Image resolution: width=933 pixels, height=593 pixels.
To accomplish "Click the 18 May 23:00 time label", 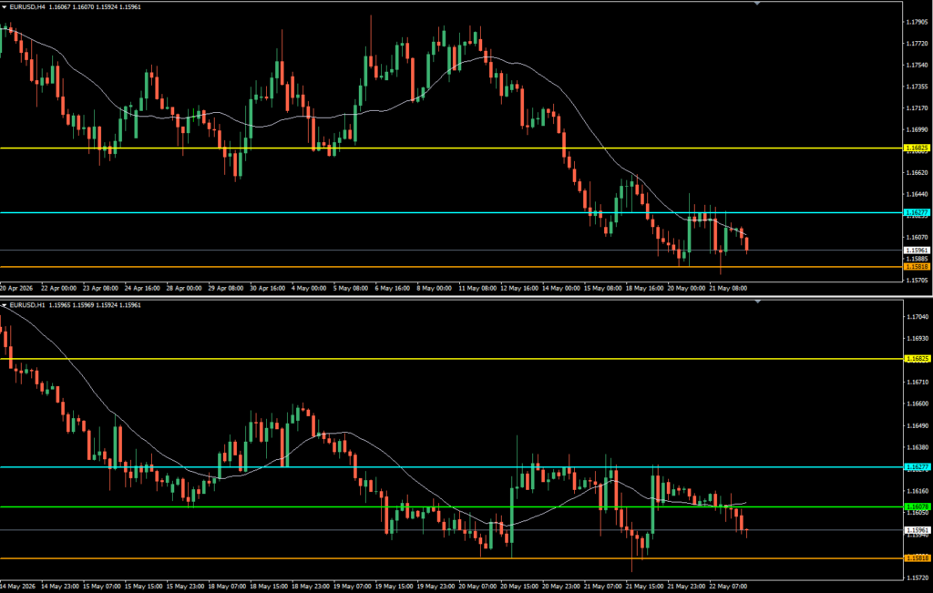I will (x=311, y=586).
